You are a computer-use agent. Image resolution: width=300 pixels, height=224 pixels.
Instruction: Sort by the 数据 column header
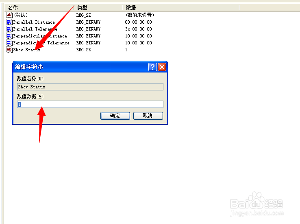click(181, 8)
